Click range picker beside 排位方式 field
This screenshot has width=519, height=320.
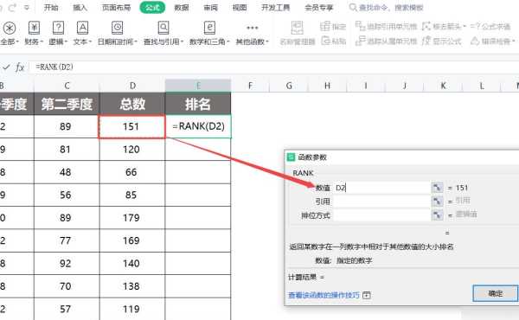click(x=437, y=215)
